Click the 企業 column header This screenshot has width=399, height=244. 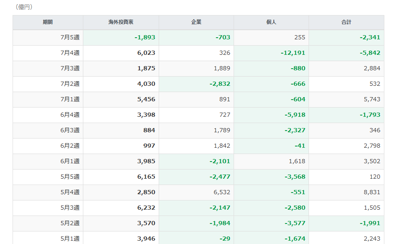tap(196, 22)
